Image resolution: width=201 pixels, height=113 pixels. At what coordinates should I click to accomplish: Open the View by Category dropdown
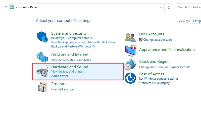point(195,21)
